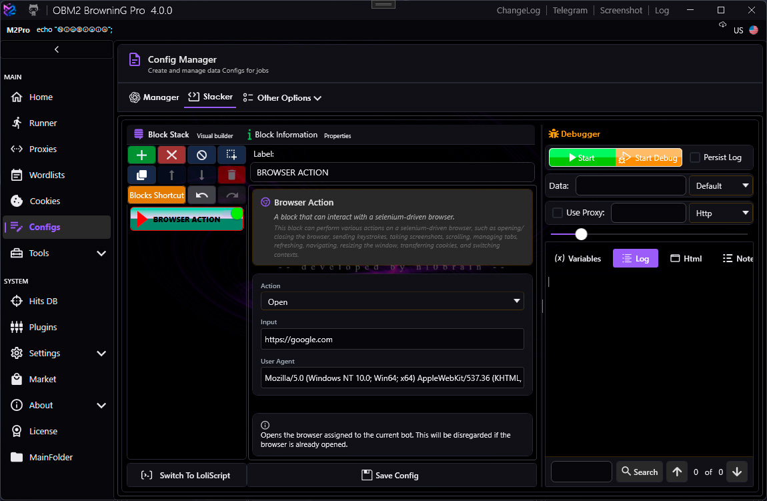
Task: Open the Action dropdown showing Open
Action: tap(392, 302)
